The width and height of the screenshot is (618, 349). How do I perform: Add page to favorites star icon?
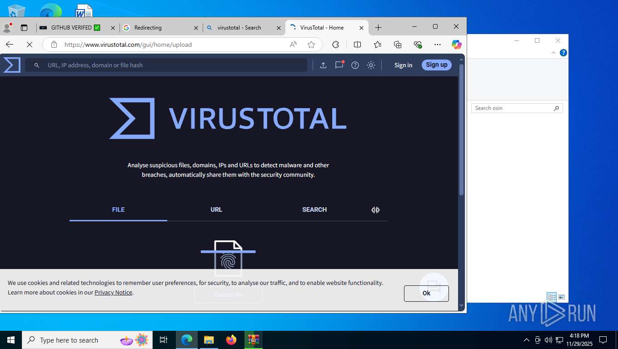point(311,45)
